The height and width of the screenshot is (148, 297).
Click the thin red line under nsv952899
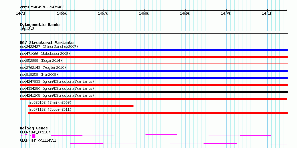point(154,64)
